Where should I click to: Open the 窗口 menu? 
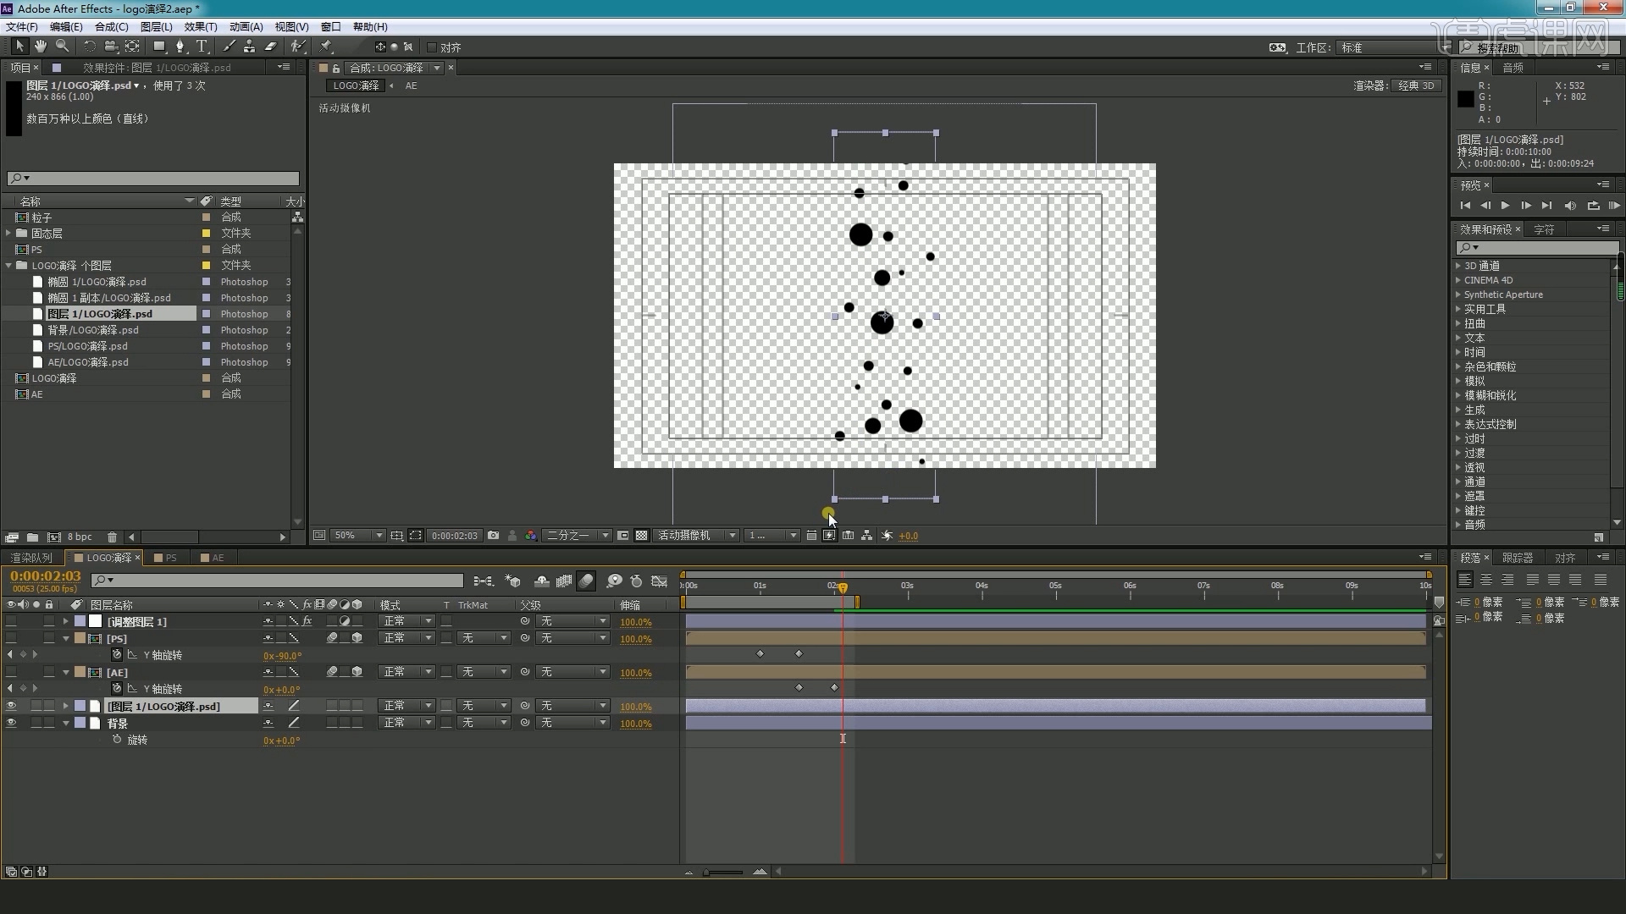[x=331, y=27]
